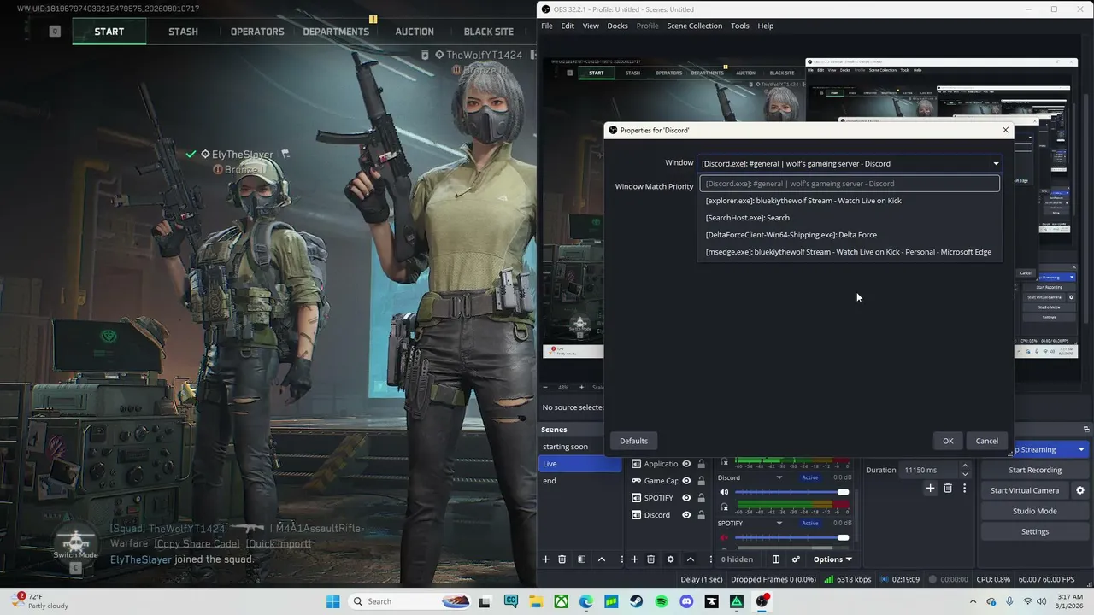This screenshot has width=1094, height=615.
Task: Remove the transition with the trash icon
Action: (x=948, y=489)
